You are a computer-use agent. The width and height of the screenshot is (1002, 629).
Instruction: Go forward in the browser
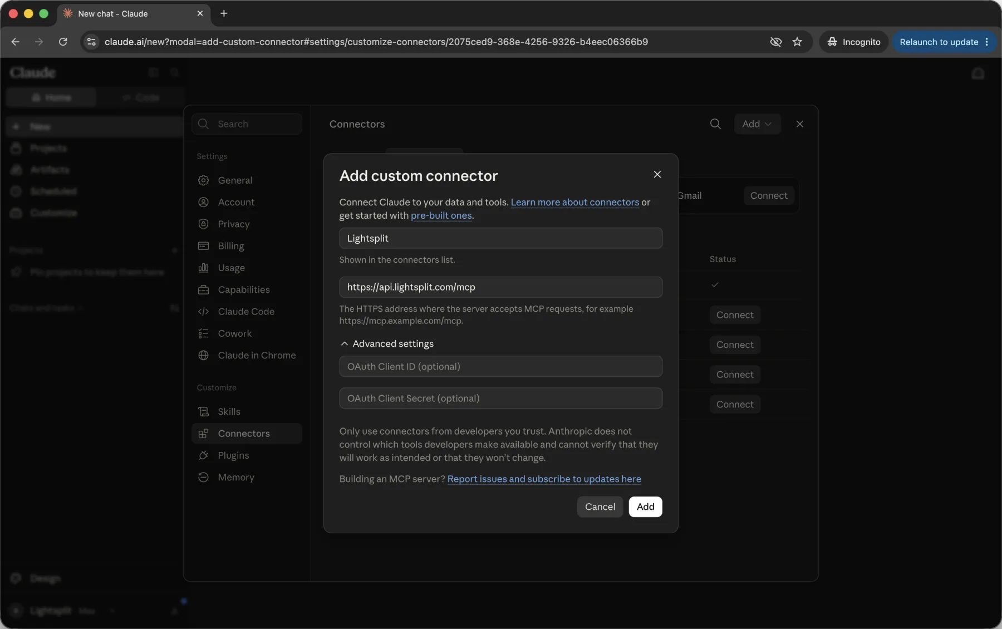(x=39, y=42)
